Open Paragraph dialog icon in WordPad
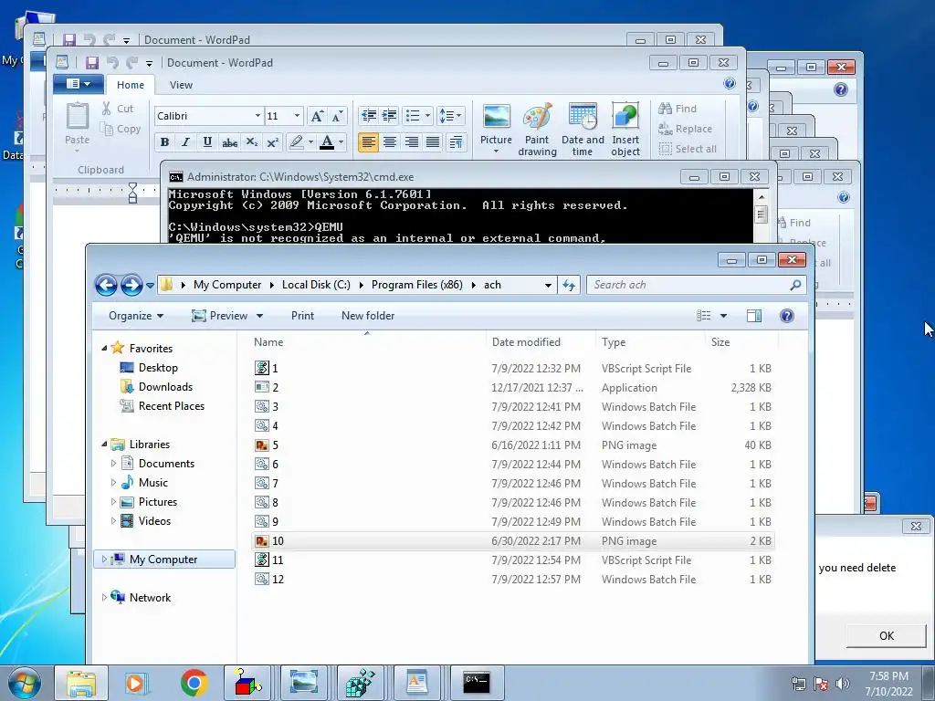The width and height of the screenshot is (935, 701). 456,141
